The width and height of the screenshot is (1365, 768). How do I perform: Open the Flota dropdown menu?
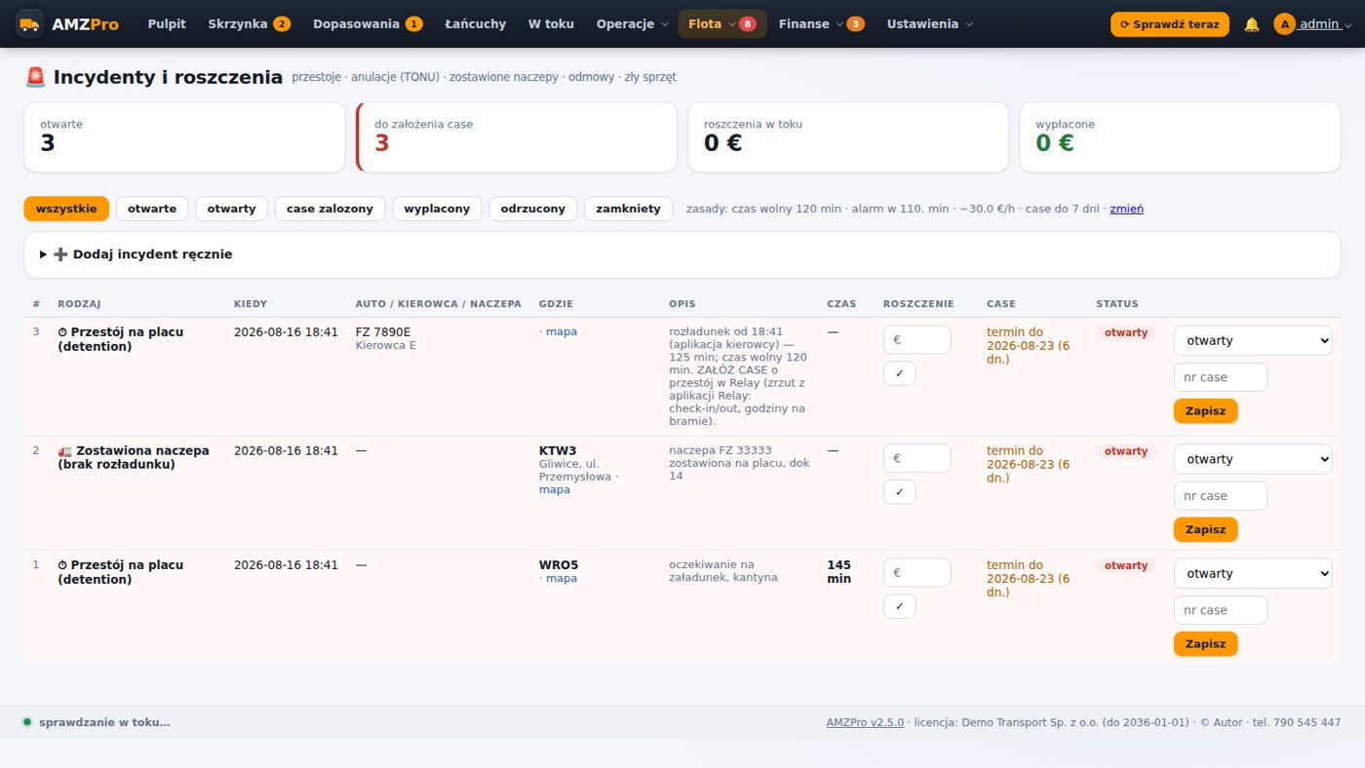pos(722,24)
